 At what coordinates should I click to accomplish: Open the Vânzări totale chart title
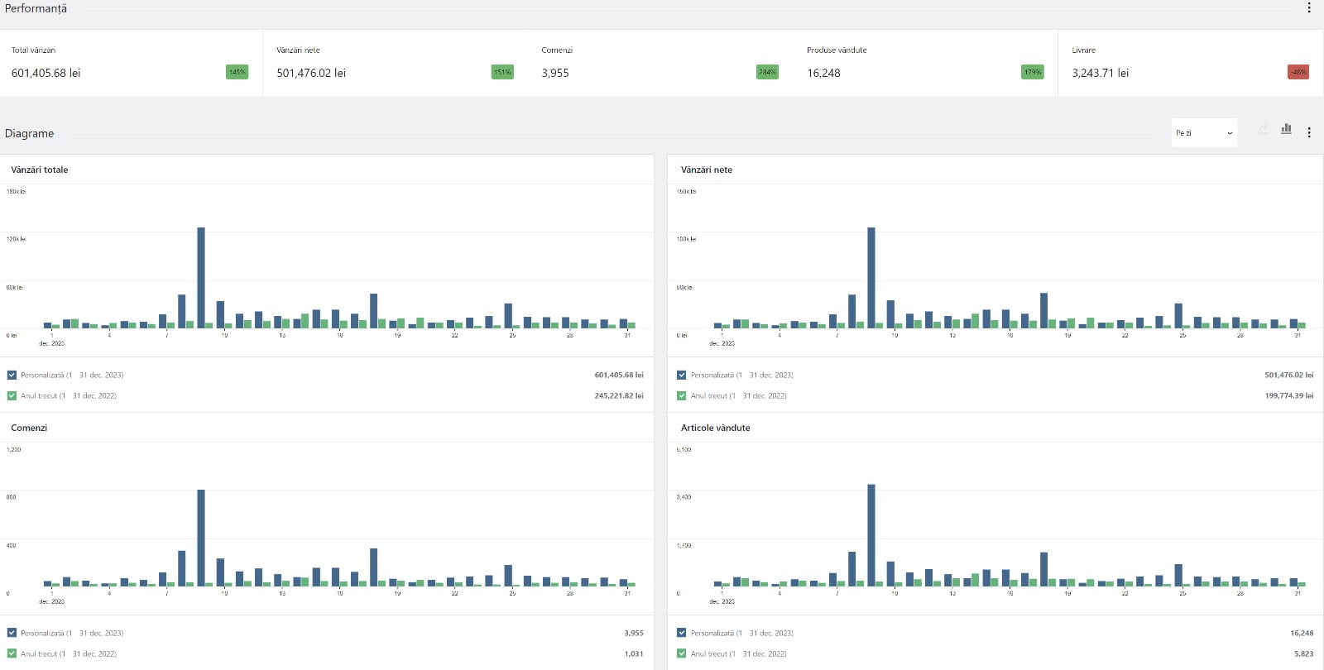(x=40, y=170)
